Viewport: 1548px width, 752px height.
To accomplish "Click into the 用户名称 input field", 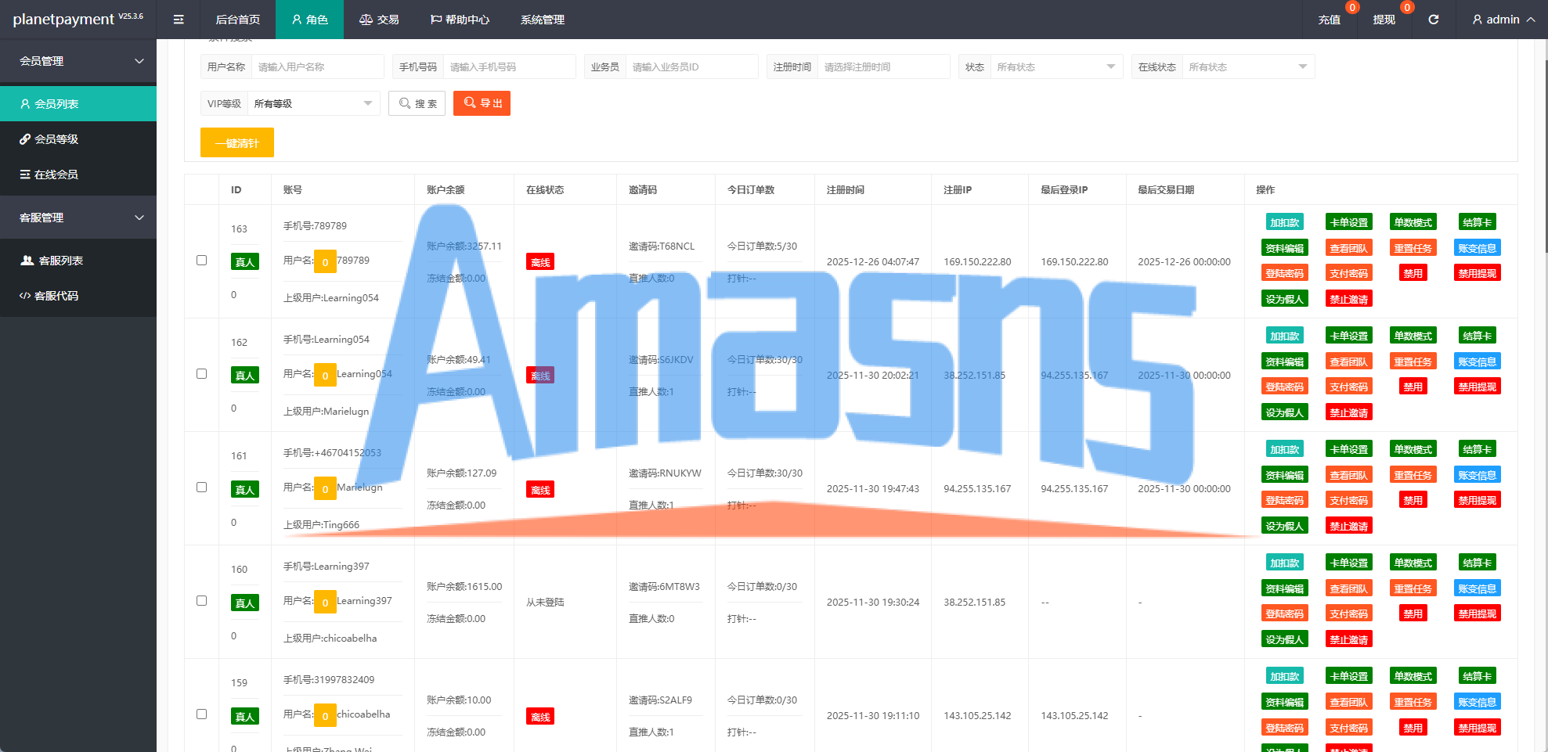I will pyautogui.click(x=317, y=67).
